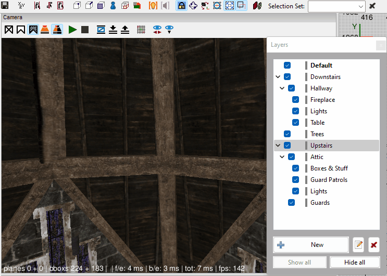Rename layer with the pencil edit button

[358, 245]
